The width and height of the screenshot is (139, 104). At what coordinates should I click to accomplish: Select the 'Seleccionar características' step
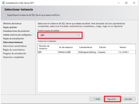coord(15,46)
